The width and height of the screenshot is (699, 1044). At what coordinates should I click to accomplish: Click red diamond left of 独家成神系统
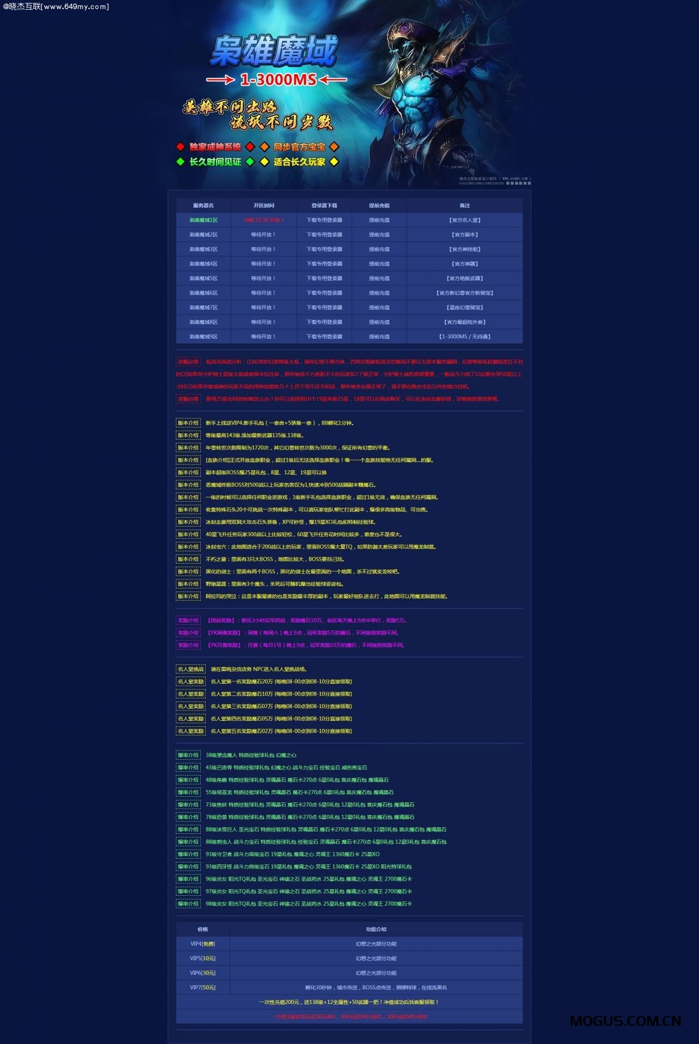point(180,147)
